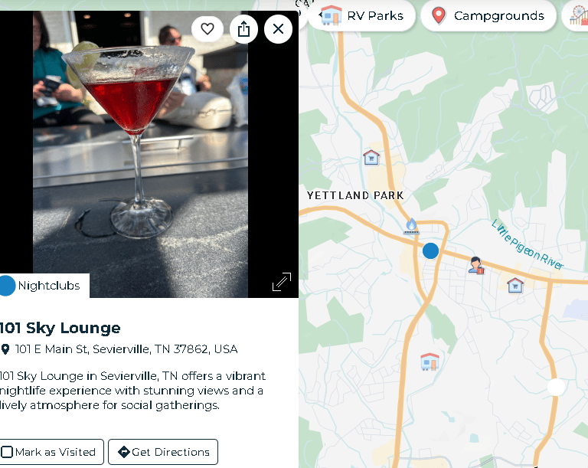This screenshot has height=468, width=588.
Task: Filter map by Campgrounds
Action: click(x=488, y=16)
